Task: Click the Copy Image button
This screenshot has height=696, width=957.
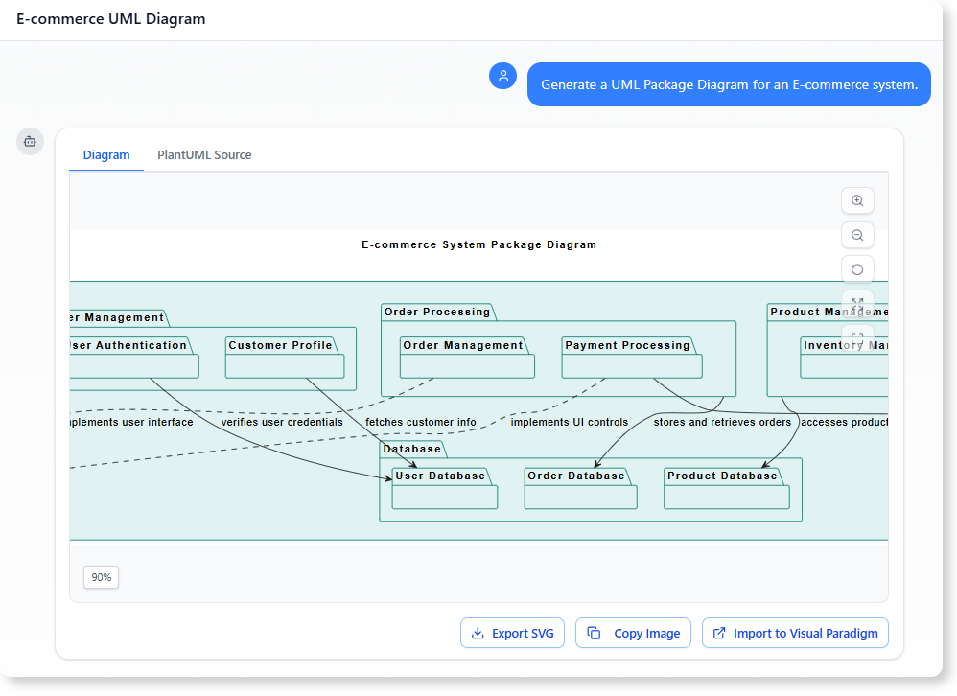Action: point(633,633)
